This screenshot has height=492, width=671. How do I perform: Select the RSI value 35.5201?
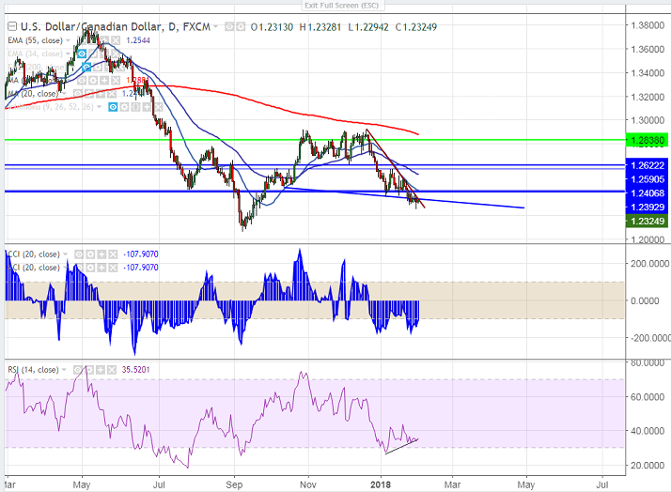(135, 370)
